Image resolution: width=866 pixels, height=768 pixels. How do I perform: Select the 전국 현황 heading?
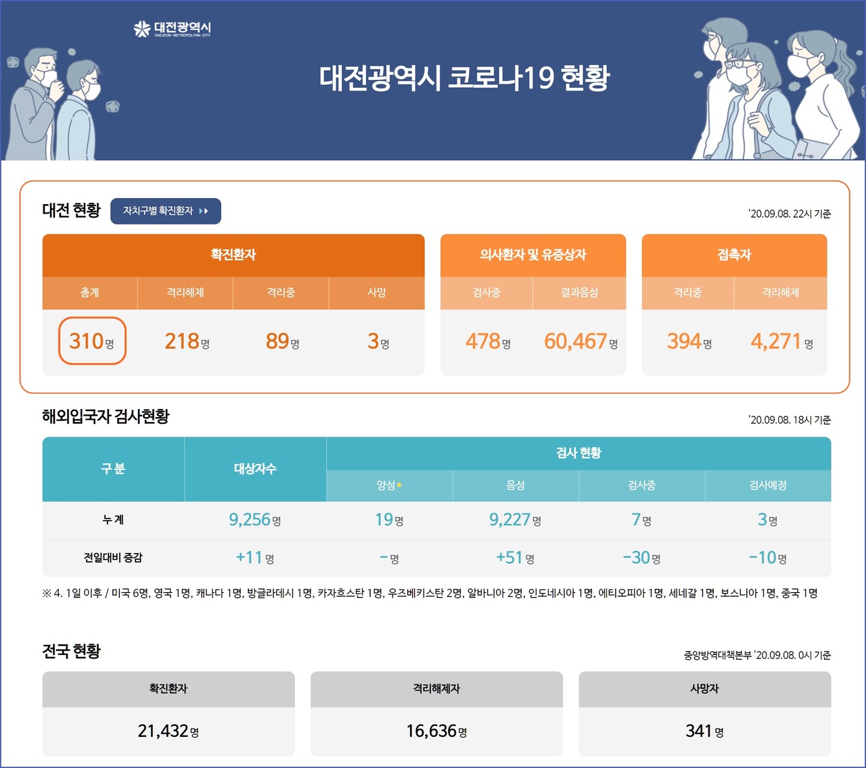tap(71, 651)
